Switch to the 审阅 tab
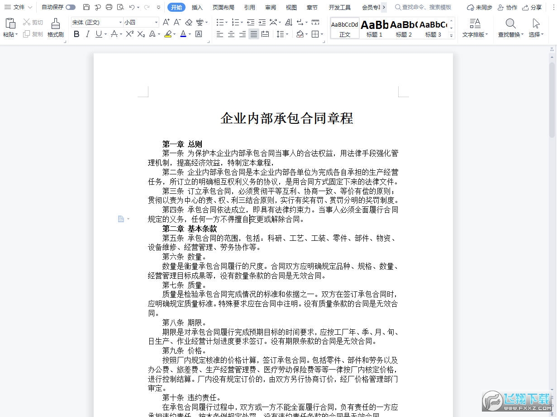 [271, 7]
